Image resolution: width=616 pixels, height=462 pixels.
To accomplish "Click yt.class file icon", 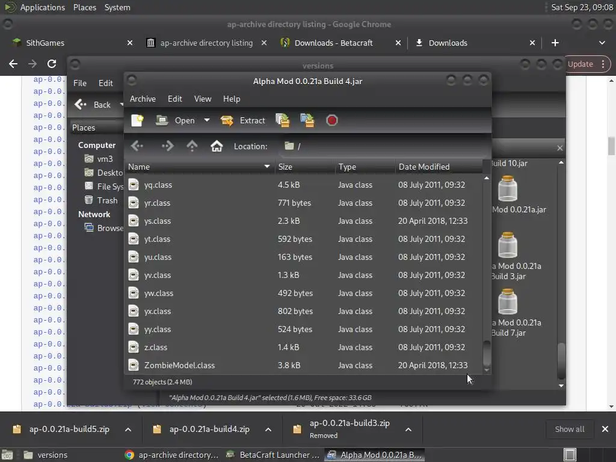I will pos(134,239).
